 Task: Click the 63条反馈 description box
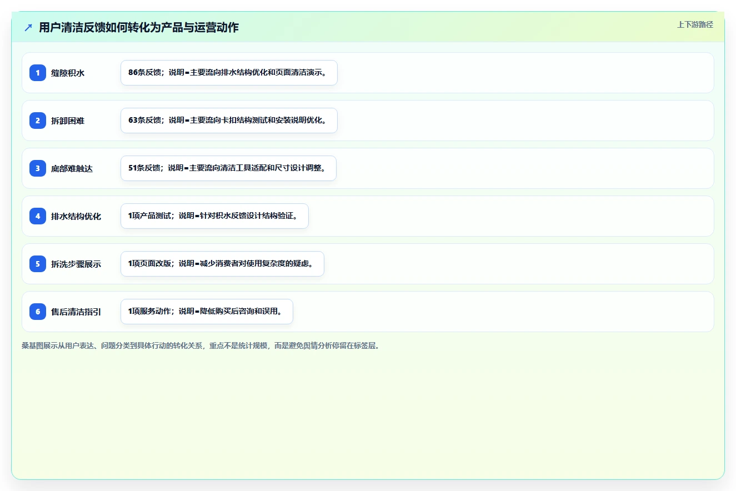(x=229, y=121)
